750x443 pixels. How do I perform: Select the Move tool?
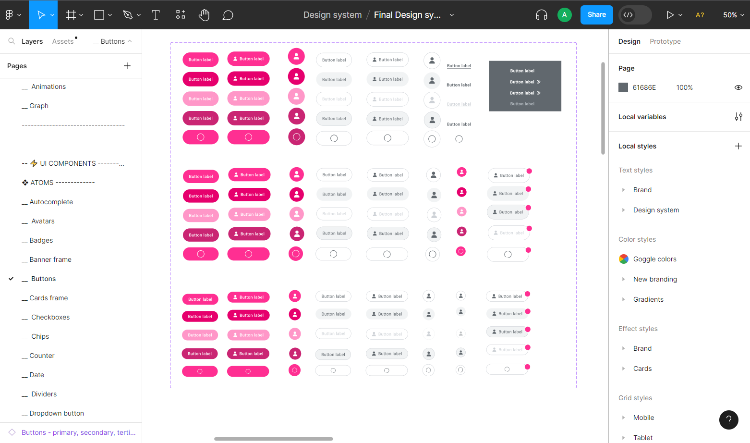pos(41,15)
